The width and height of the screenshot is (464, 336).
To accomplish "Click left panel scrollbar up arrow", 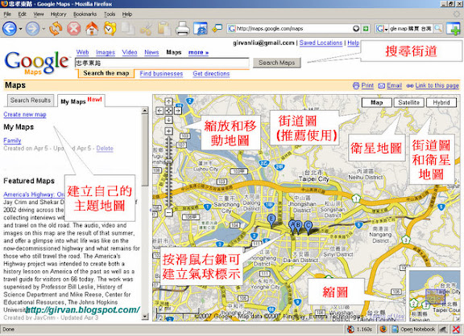I will [x=145, y=110].
